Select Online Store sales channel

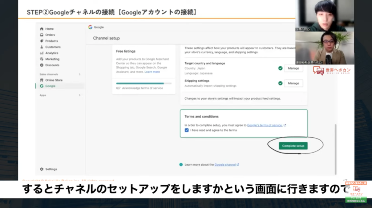tap(54, 80)
